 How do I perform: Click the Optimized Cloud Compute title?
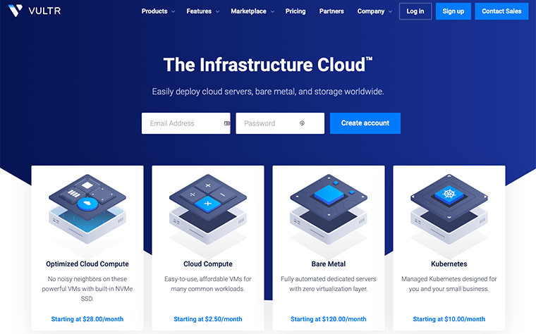click(x=87, y=264)
